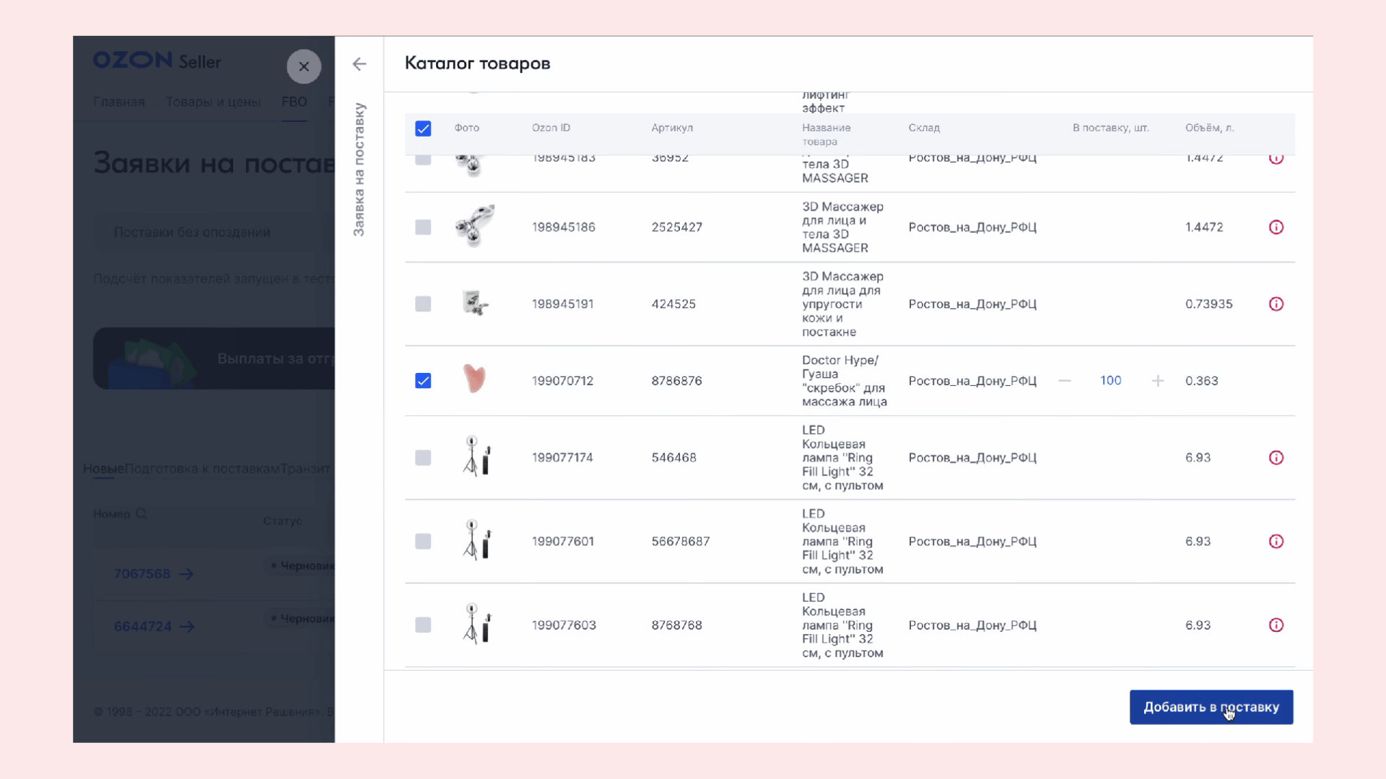Screen dimensions: 1386x779
Task: Increase quantity with plus for Doctor Hype Гуаша
Action: click(x=1157, y=380)
